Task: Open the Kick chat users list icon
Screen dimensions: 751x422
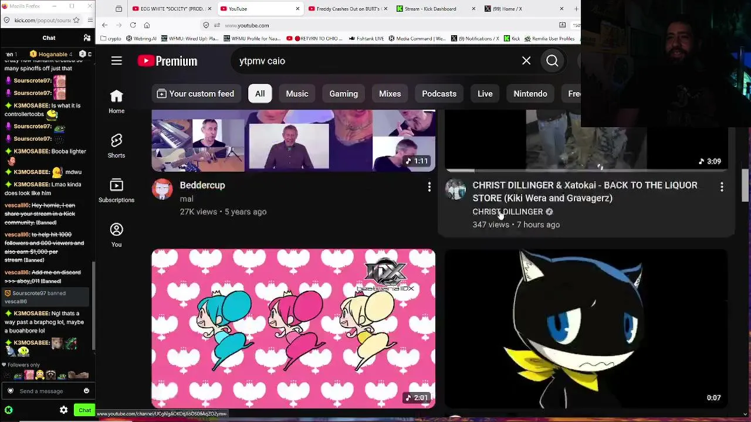Action: click(x=87, y=38)
